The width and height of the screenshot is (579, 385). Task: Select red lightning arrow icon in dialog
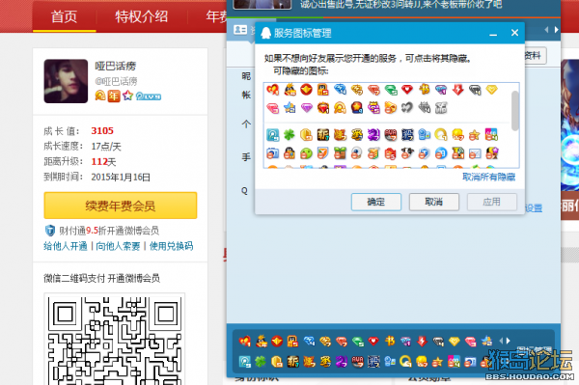(457, 90)
